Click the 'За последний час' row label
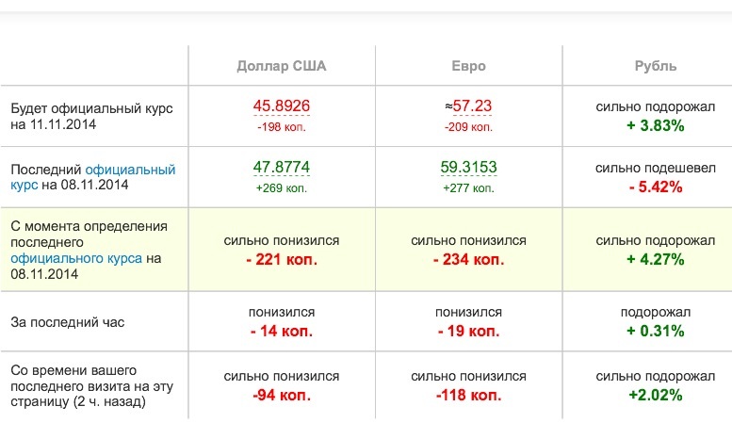Viewport: 732px width, 439px height. pos(68,322)
